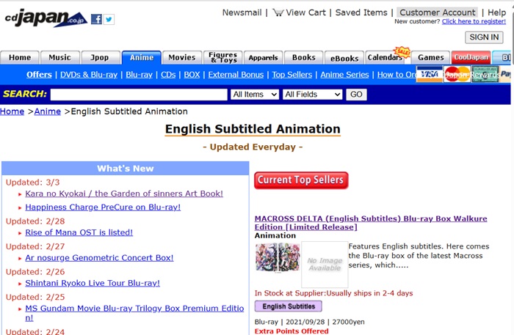The width and height of the screenshot is (514, 335).
Task: Open the Newsmail link
Action: click(242, 12)
